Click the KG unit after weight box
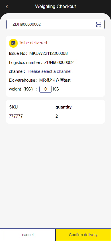 (x=56, y=89)
